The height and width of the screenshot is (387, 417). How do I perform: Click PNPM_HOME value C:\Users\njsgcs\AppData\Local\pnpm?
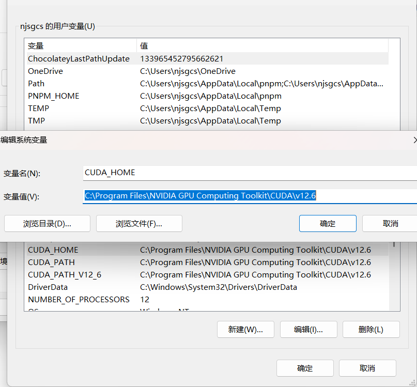tap(211, 96)
